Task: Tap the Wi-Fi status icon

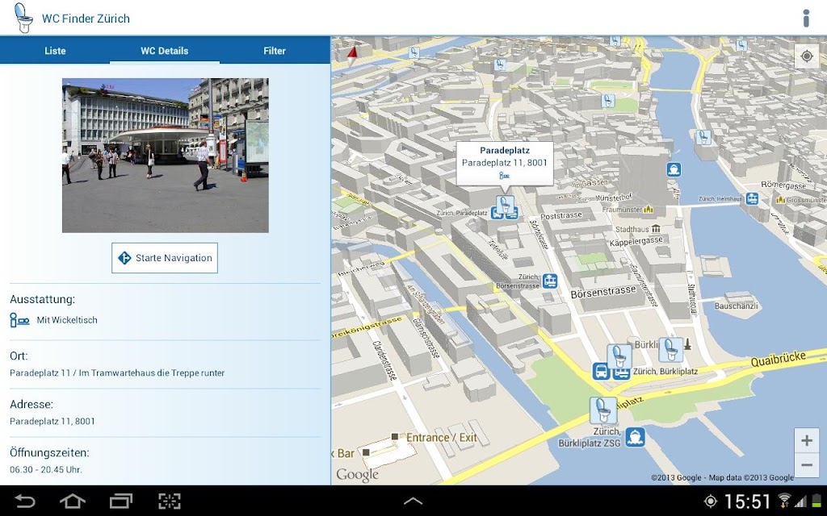Action: click(x=784, y=500)
